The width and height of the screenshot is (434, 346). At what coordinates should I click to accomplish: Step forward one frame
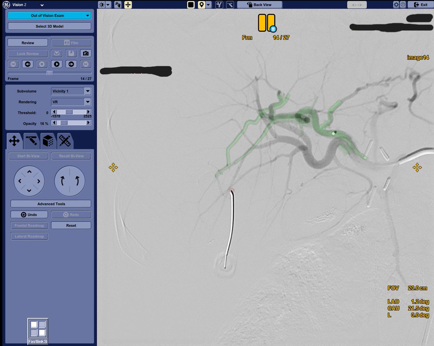[71, 64]
